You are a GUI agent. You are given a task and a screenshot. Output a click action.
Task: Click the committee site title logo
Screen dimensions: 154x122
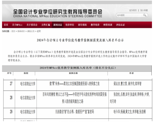58,13
